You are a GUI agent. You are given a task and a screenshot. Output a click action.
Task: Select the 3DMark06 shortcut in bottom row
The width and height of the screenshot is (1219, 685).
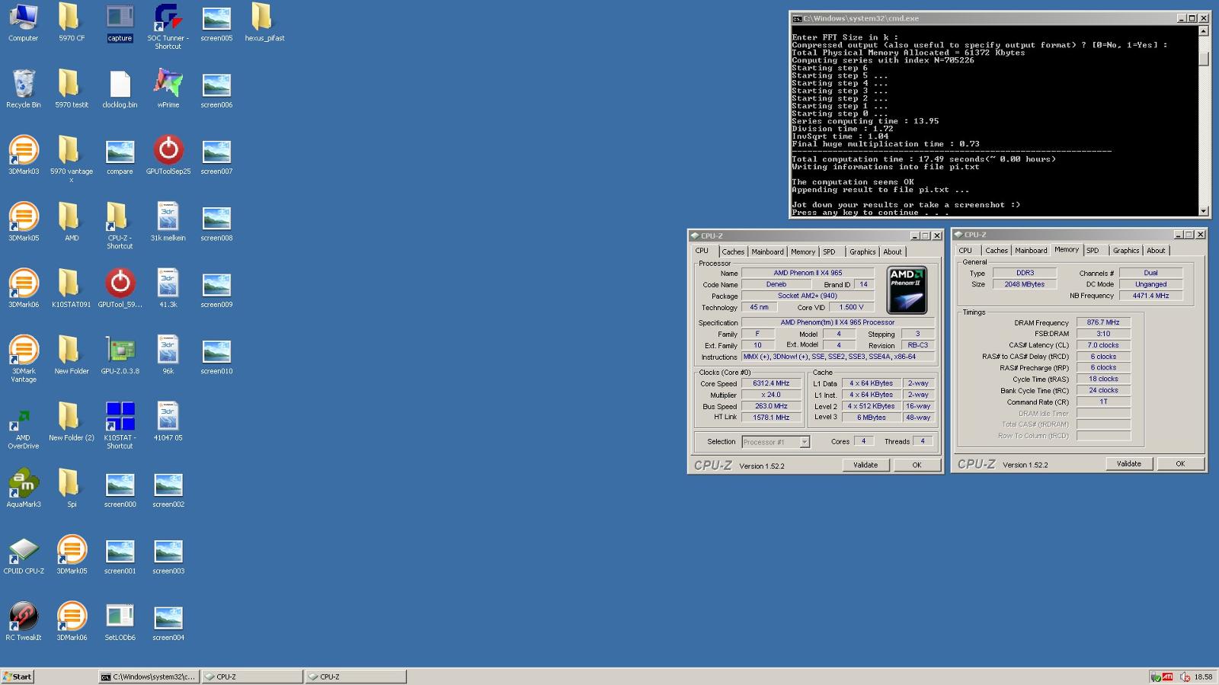click(x=71, y=622)
